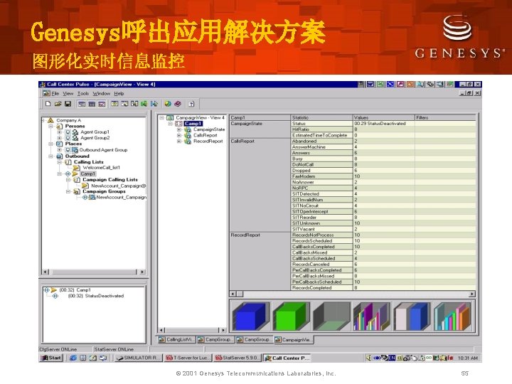
Task: Select Company A root node
Action: (68, 120)
